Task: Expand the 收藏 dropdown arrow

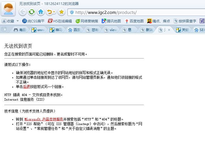Action: tap(18, 21)
